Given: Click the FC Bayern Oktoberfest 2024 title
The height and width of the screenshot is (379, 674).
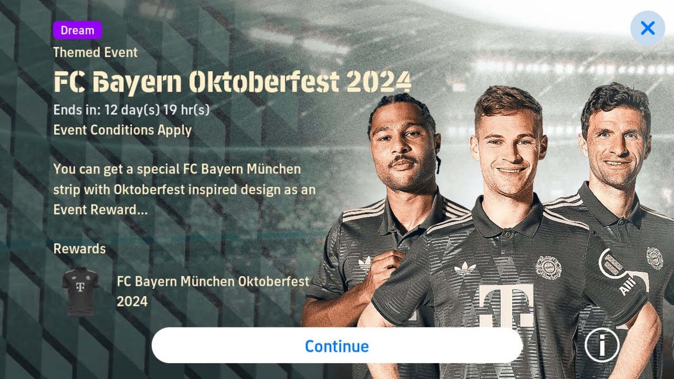Looking at the screenshot, I should coord(232,82).
